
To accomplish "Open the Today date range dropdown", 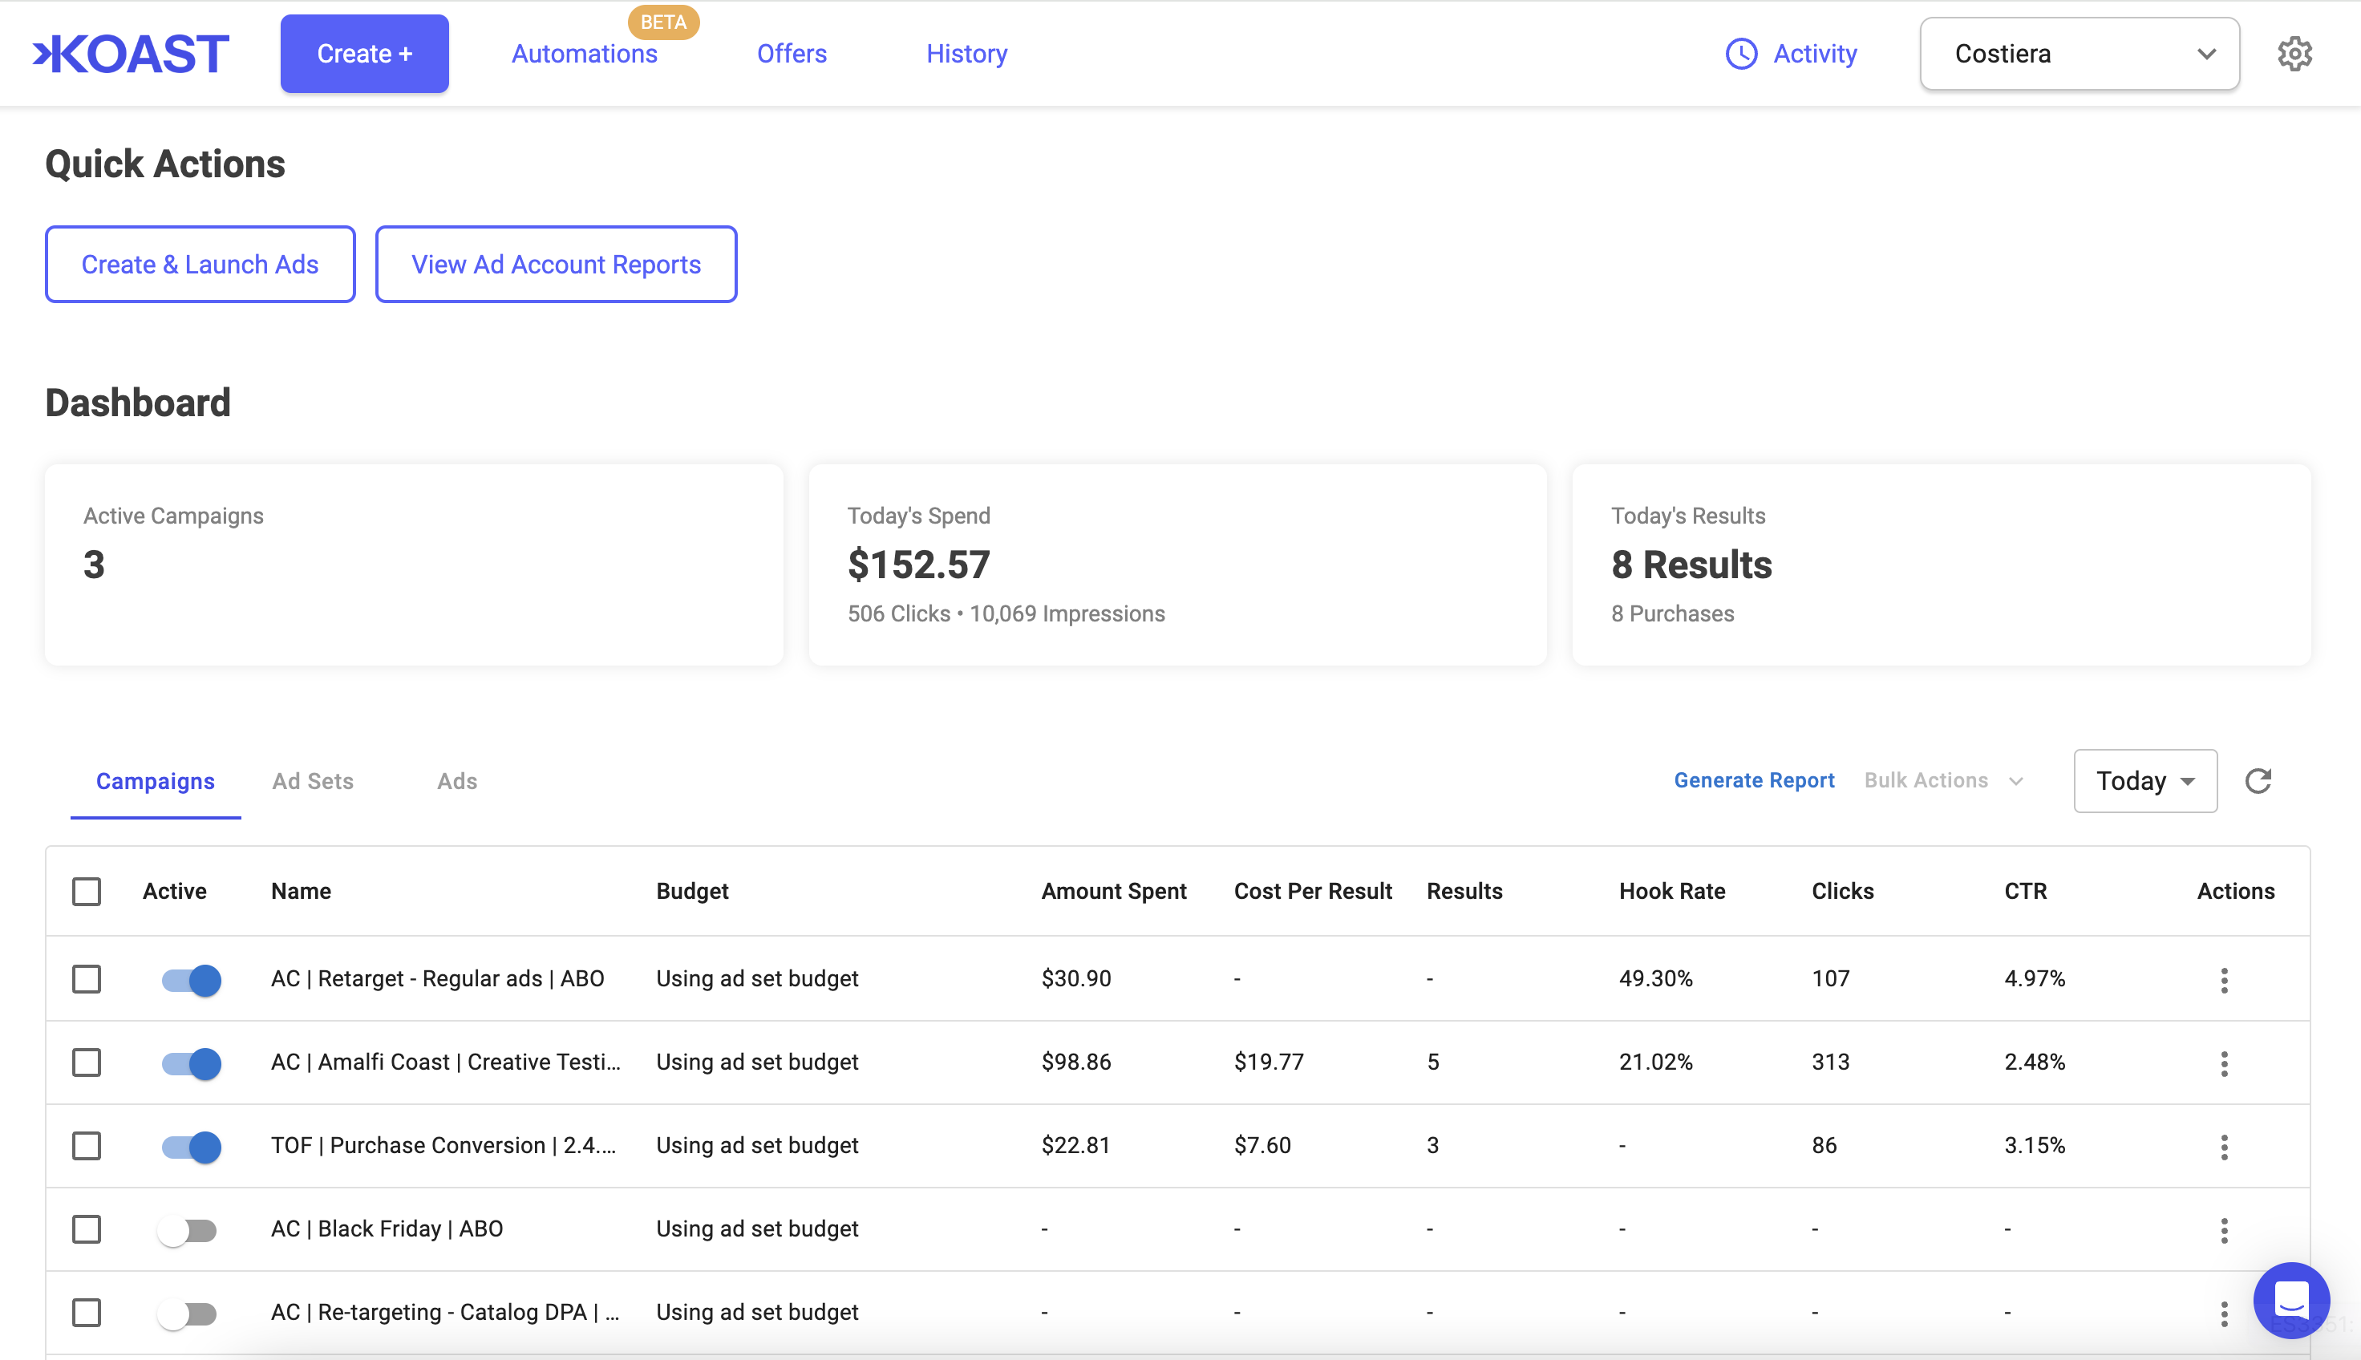I will (2144, 781).
